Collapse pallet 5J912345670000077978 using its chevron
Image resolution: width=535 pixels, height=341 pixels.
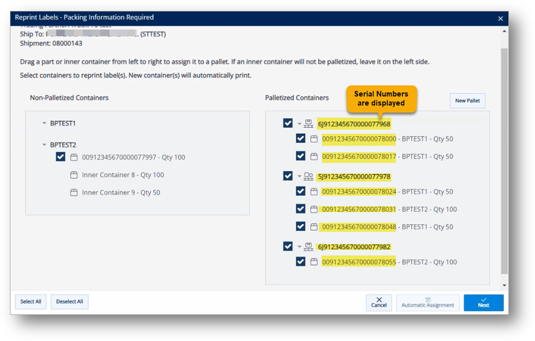point(299,176)
